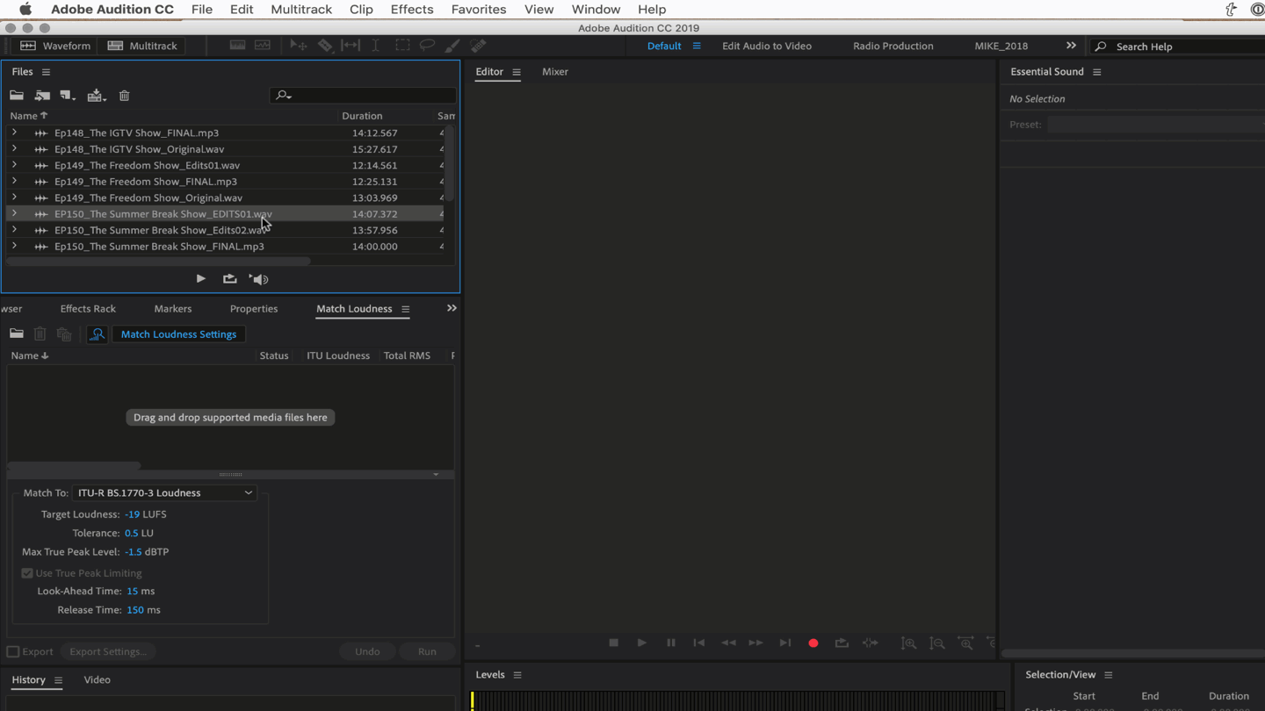Switch to the Effects Rack tab
This screenshot has width=1265, height=711.
click(x=88, y=309)
